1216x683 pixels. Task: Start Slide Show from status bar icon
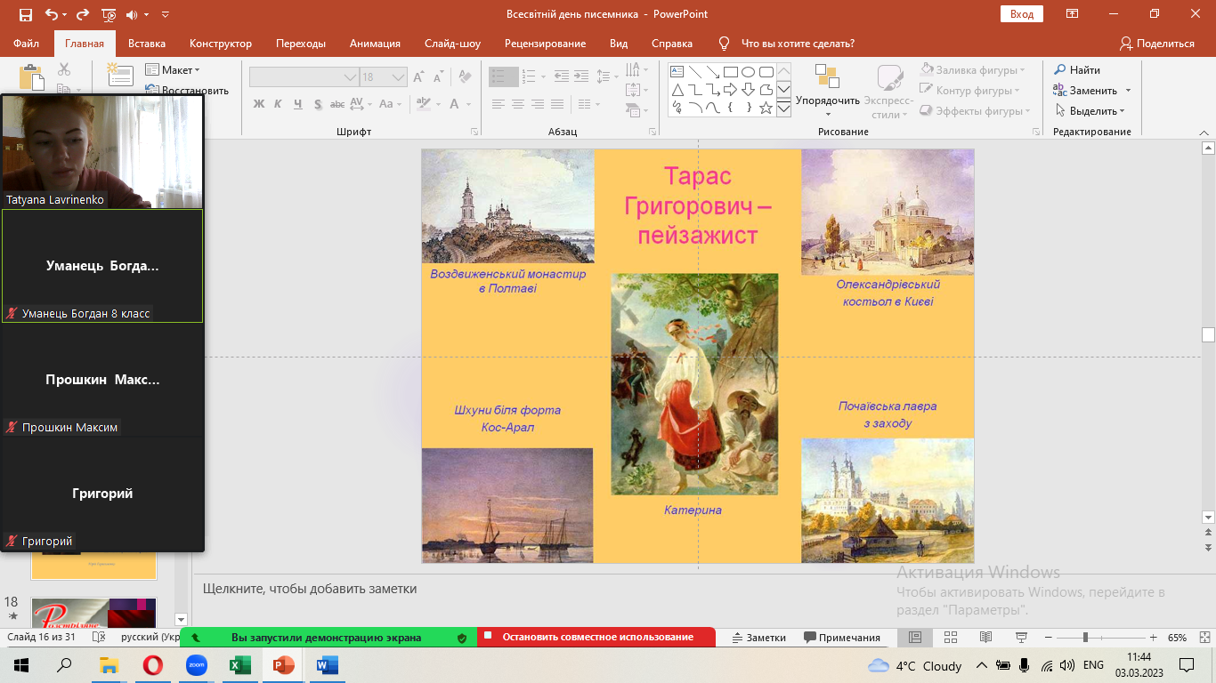click(1021, 638)
